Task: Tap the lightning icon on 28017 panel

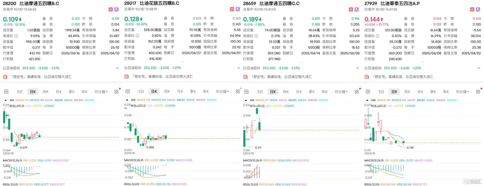Action: point(238,9)
